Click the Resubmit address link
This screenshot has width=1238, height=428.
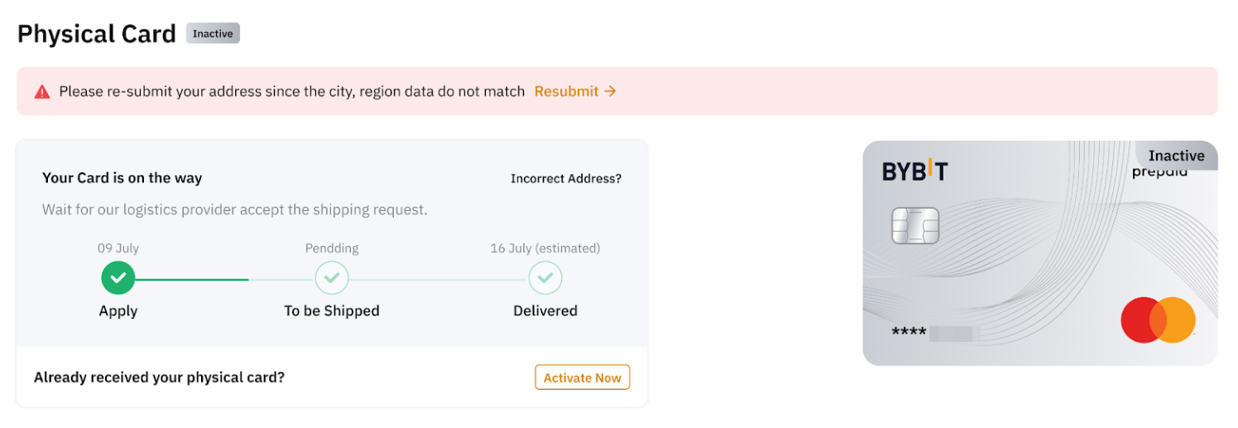click(566, 91)
